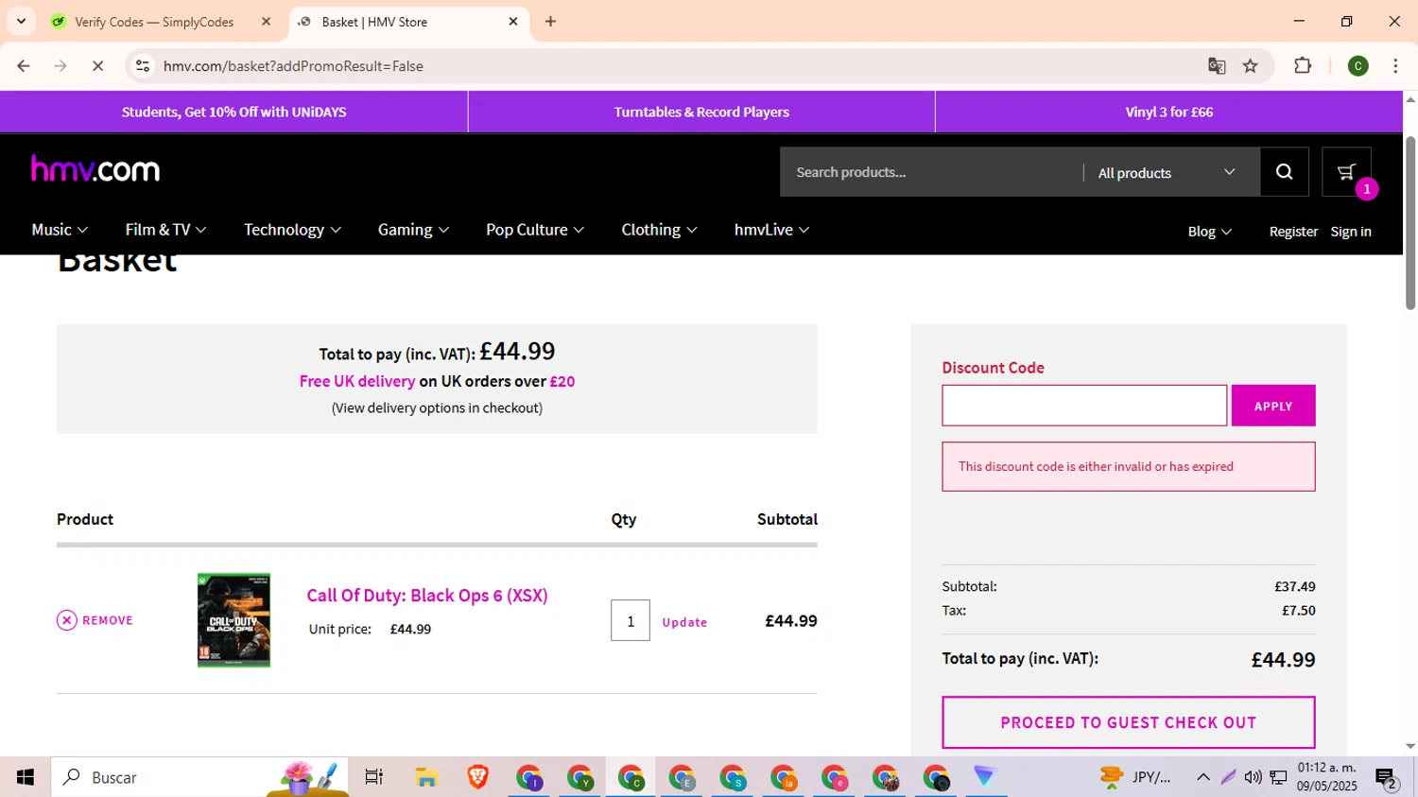Close the Verify Codes SimplyCodes tab

266,22
